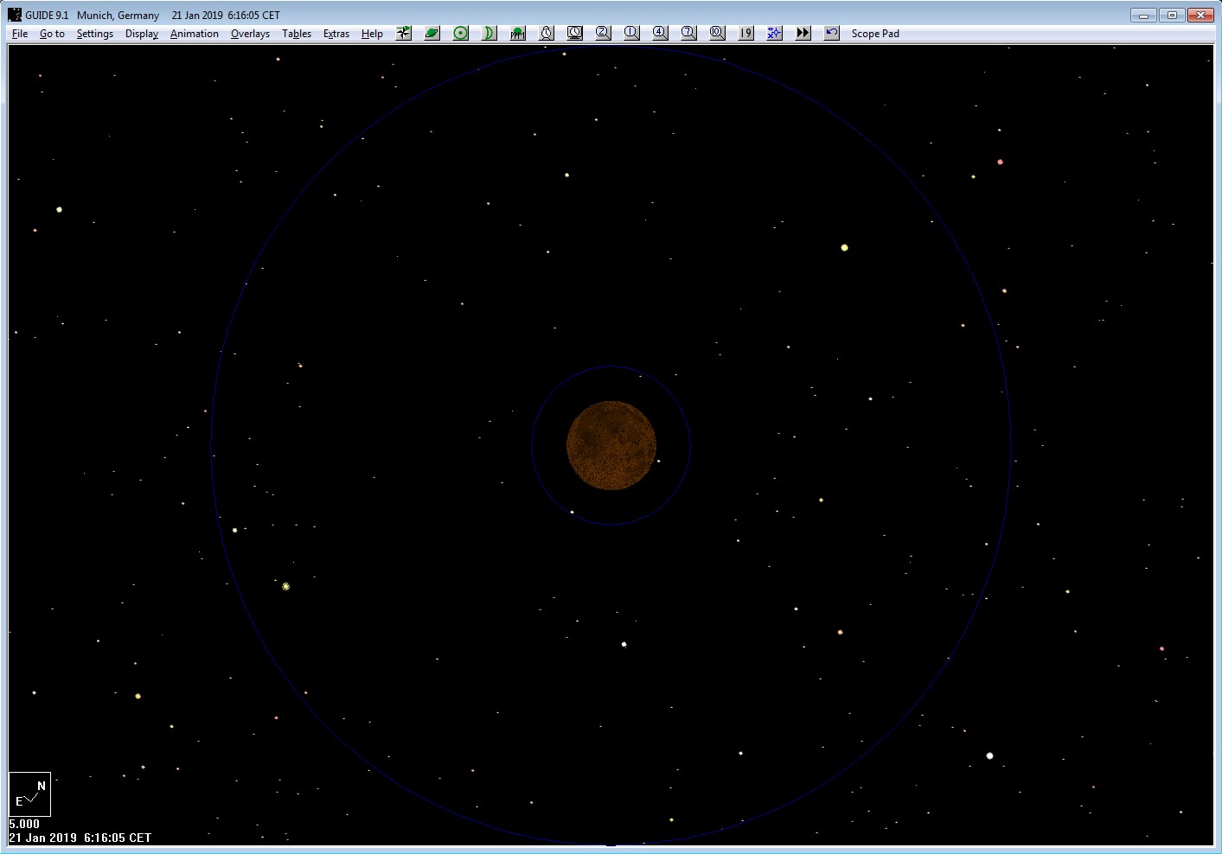Select zoom level 7 magnifier icon
This screenshot has width=1222, height=854.
tap(689, 33)
